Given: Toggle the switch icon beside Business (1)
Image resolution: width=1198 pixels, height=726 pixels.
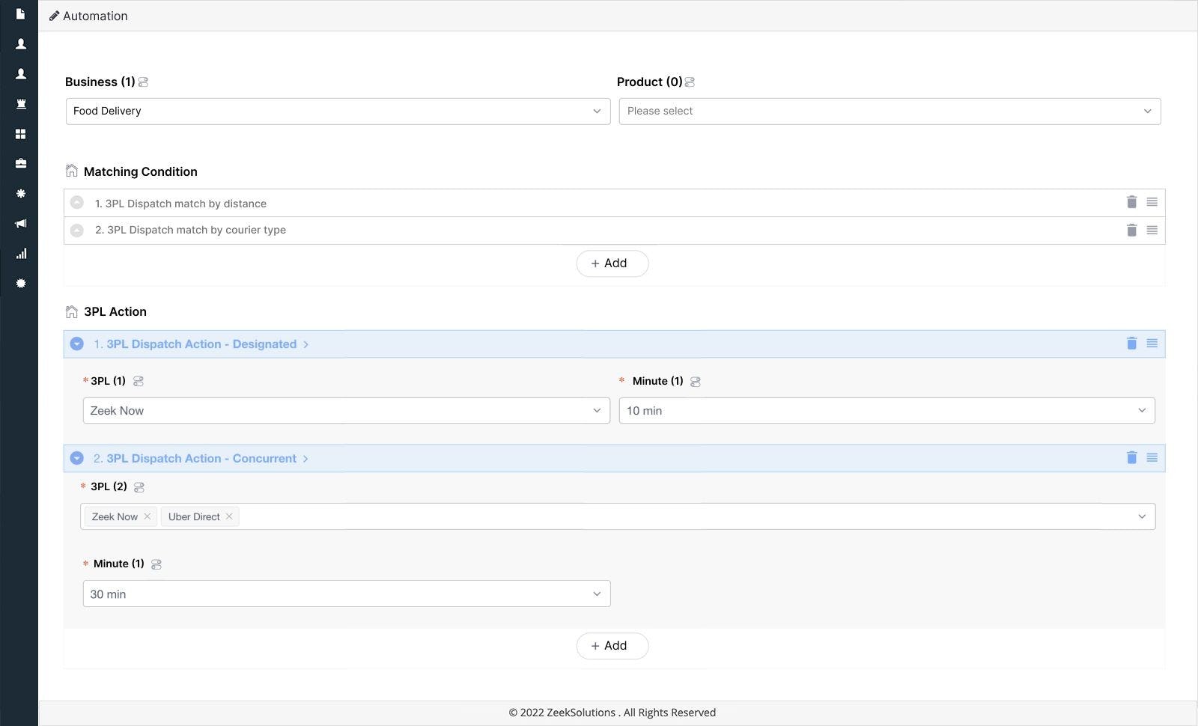Looking at the screenshot, I should pos(143,82).
